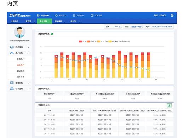The image size is (184, 138).
Task: Open 版本分布 sidebar item
Action: 21,77
